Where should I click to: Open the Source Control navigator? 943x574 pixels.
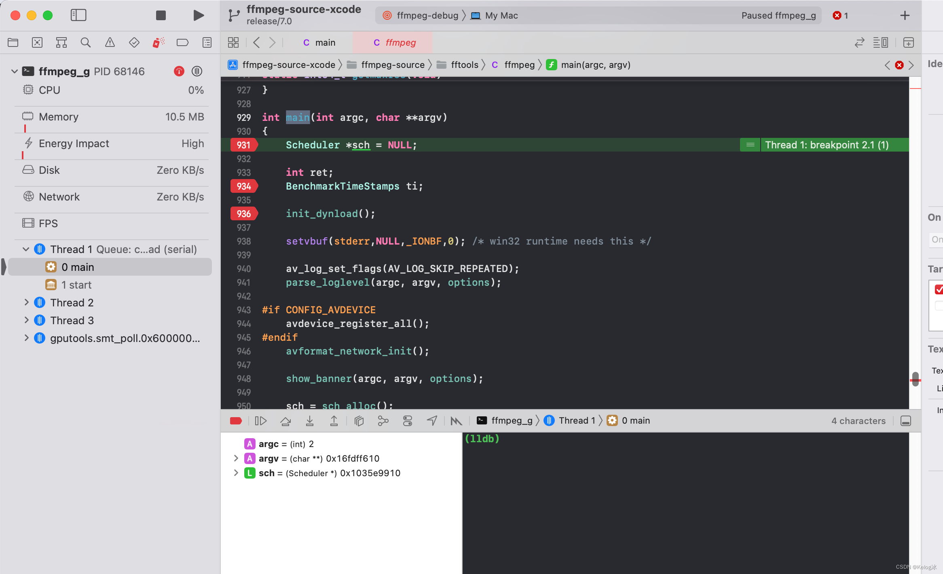click(x=37, y=42)
